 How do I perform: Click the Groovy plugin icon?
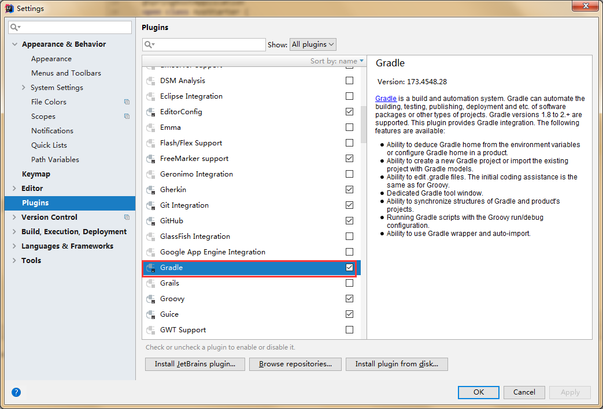151,299
